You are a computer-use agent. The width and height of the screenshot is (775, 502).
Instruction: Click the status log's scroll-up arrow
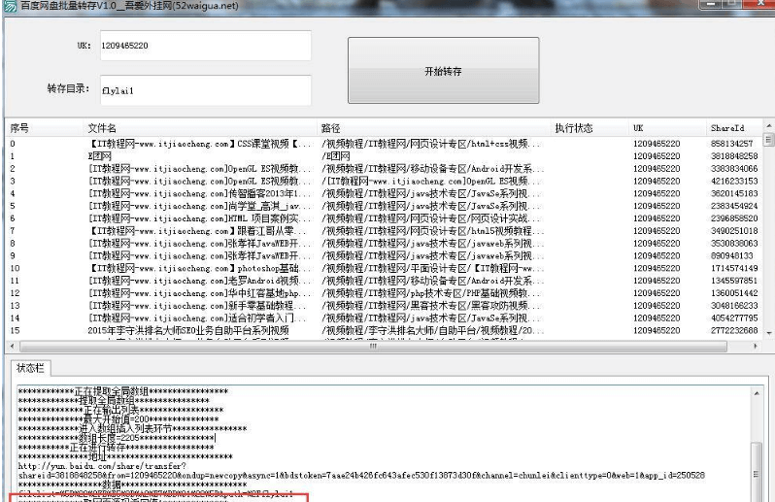coord(758,391)
